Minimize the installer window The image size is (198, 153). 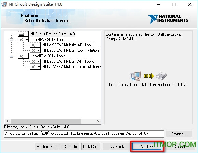coord(159,4)
